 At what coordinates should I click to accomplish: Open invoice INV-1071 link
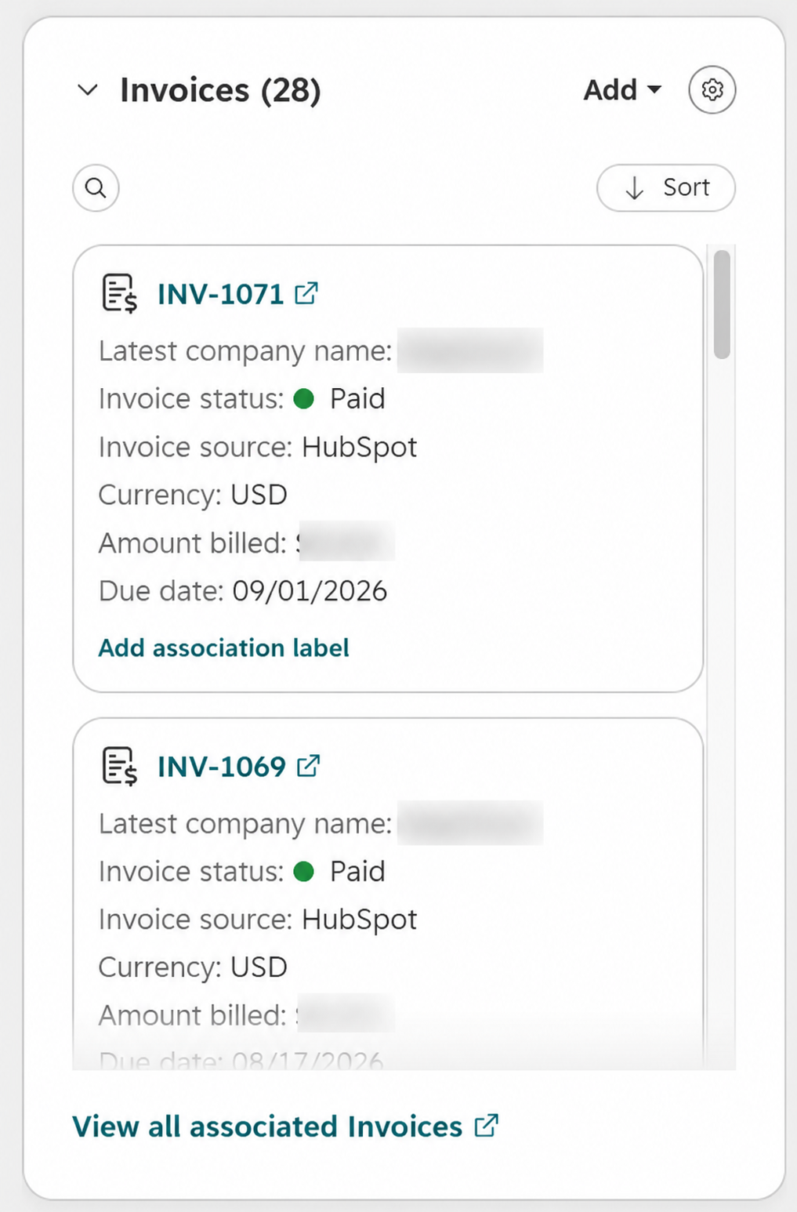pos(220,294)
